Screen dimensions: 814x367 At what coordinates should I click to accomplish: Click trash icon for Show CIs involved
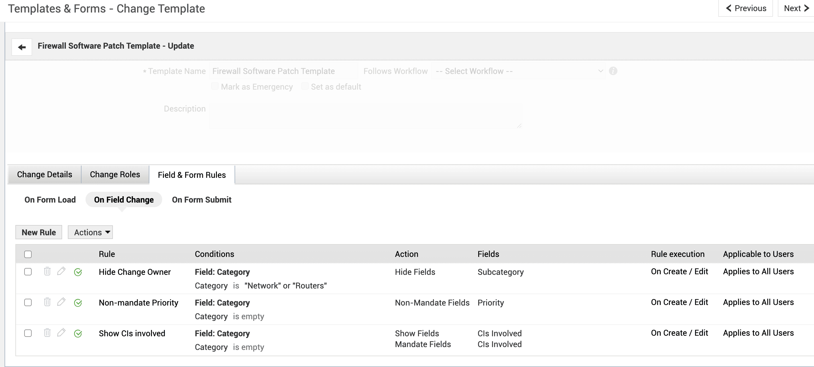(47, 333)
